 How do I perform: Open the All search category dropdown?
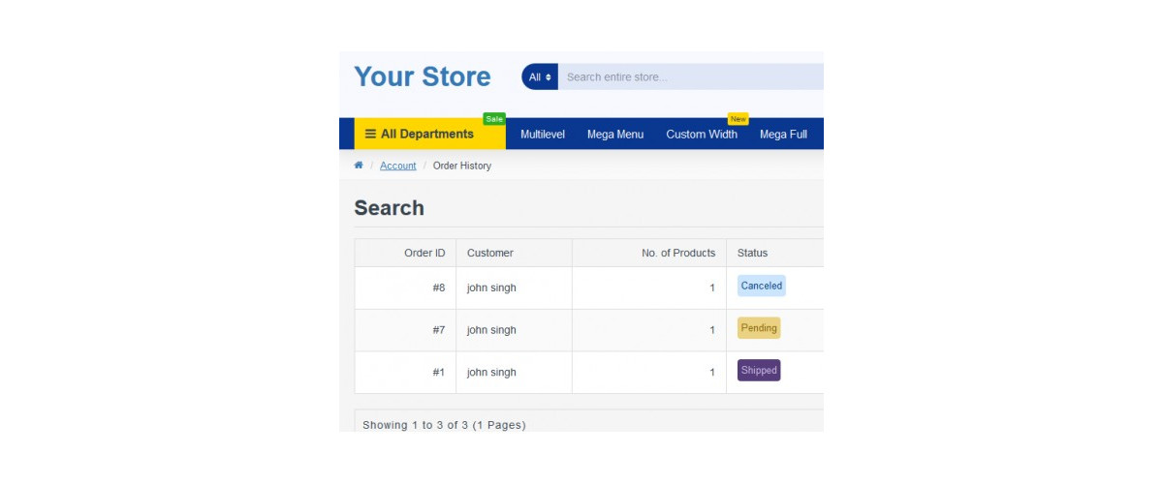pyautogui.click(x=540, y=76)
